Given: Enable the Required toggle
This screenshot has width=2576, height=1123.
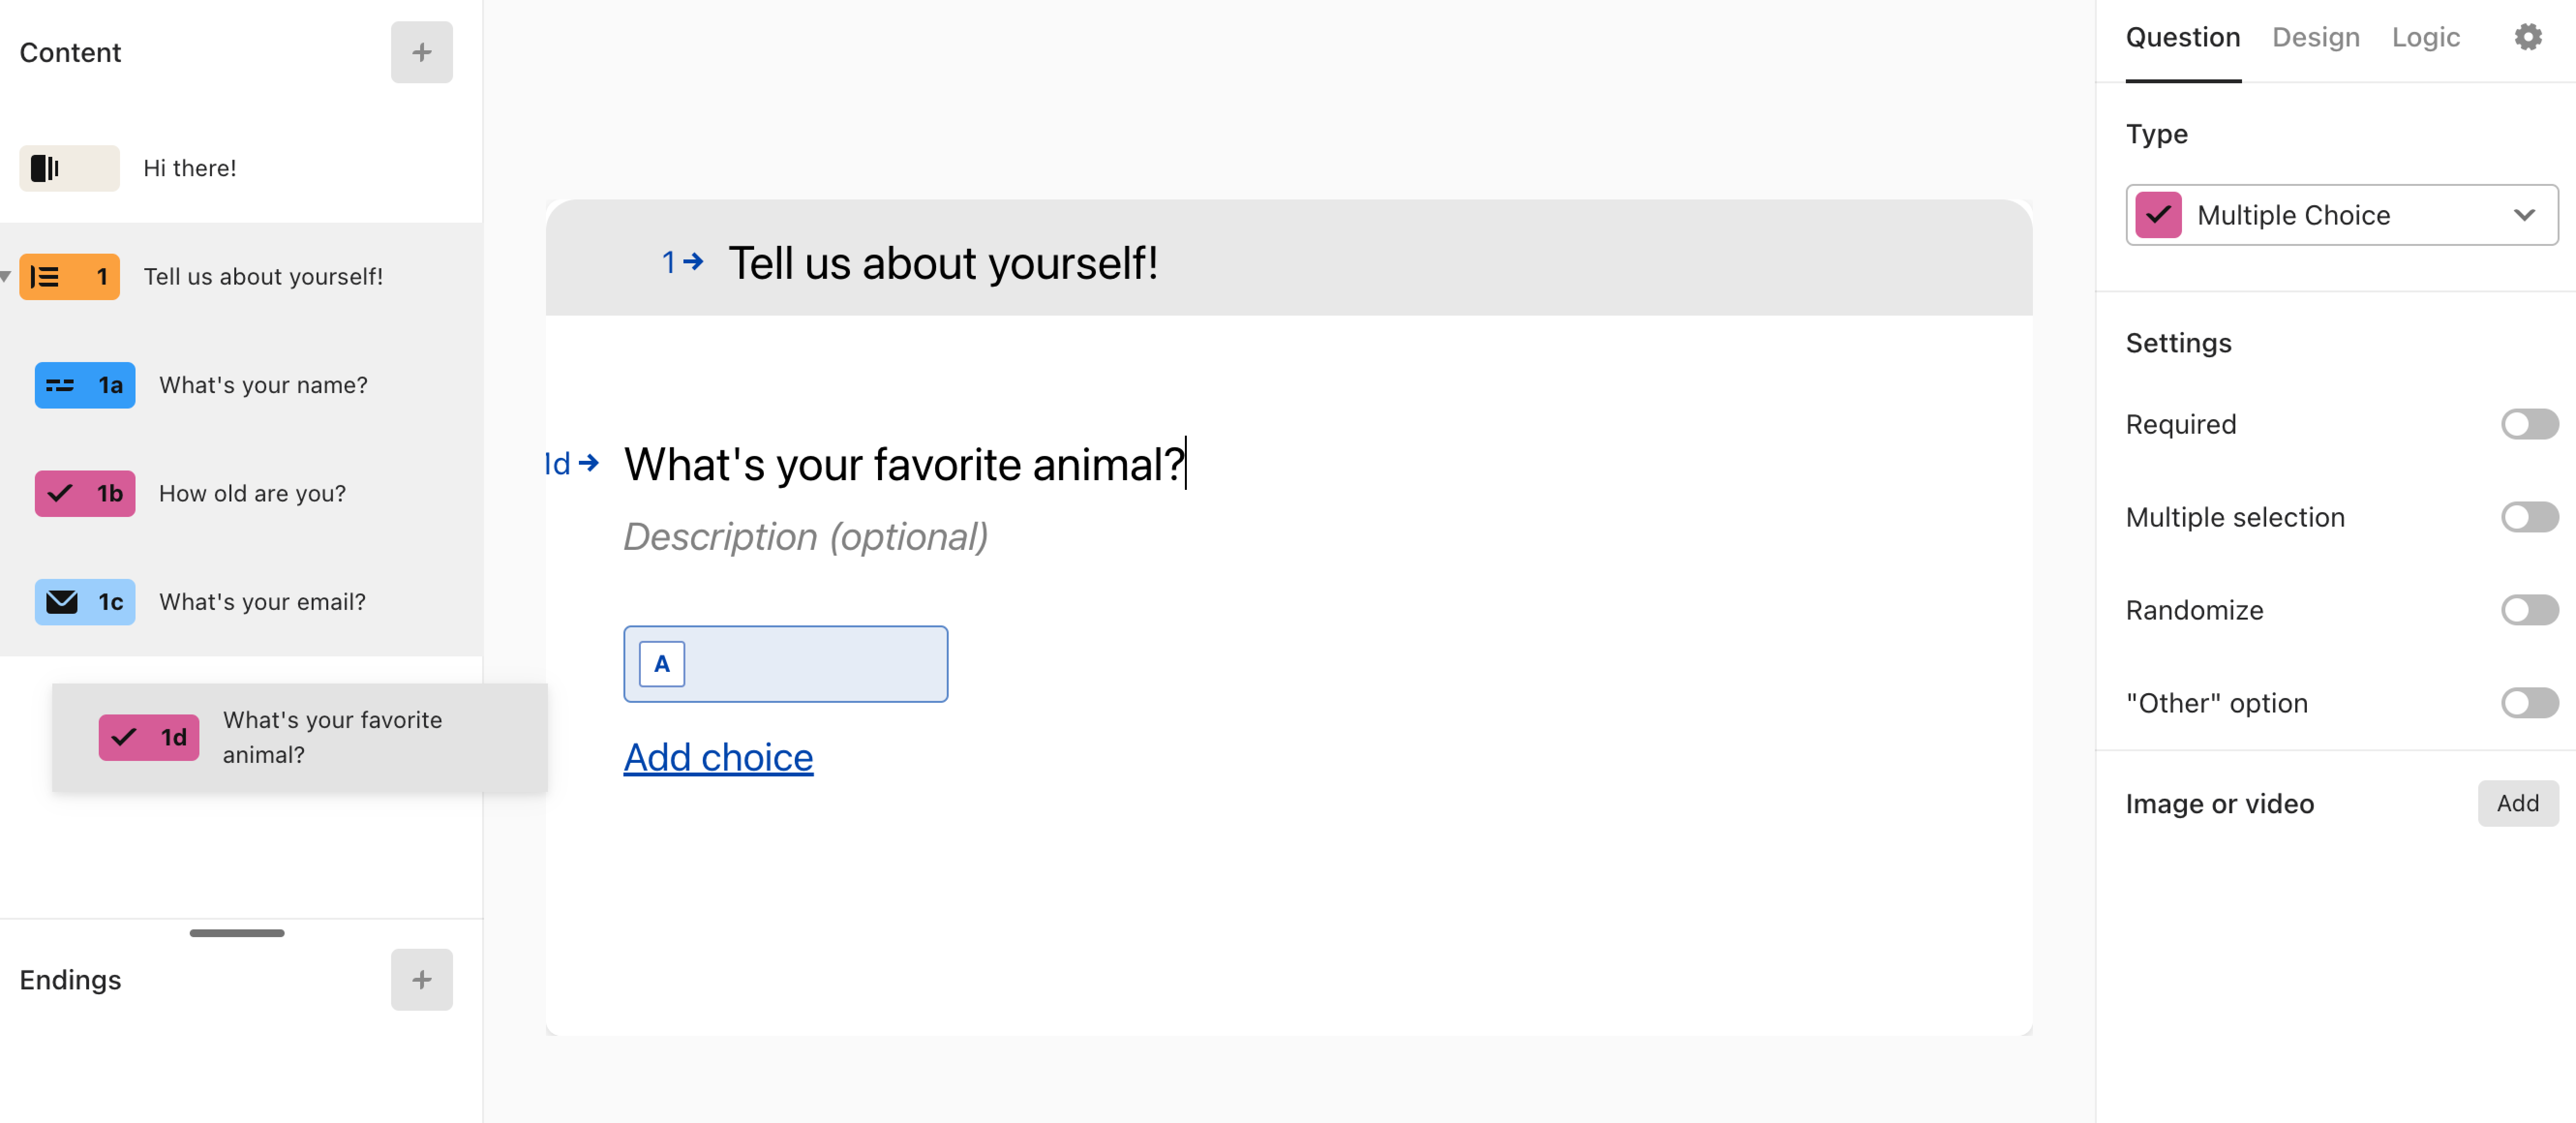Looking at the screenshot, I should point(2529,425).
